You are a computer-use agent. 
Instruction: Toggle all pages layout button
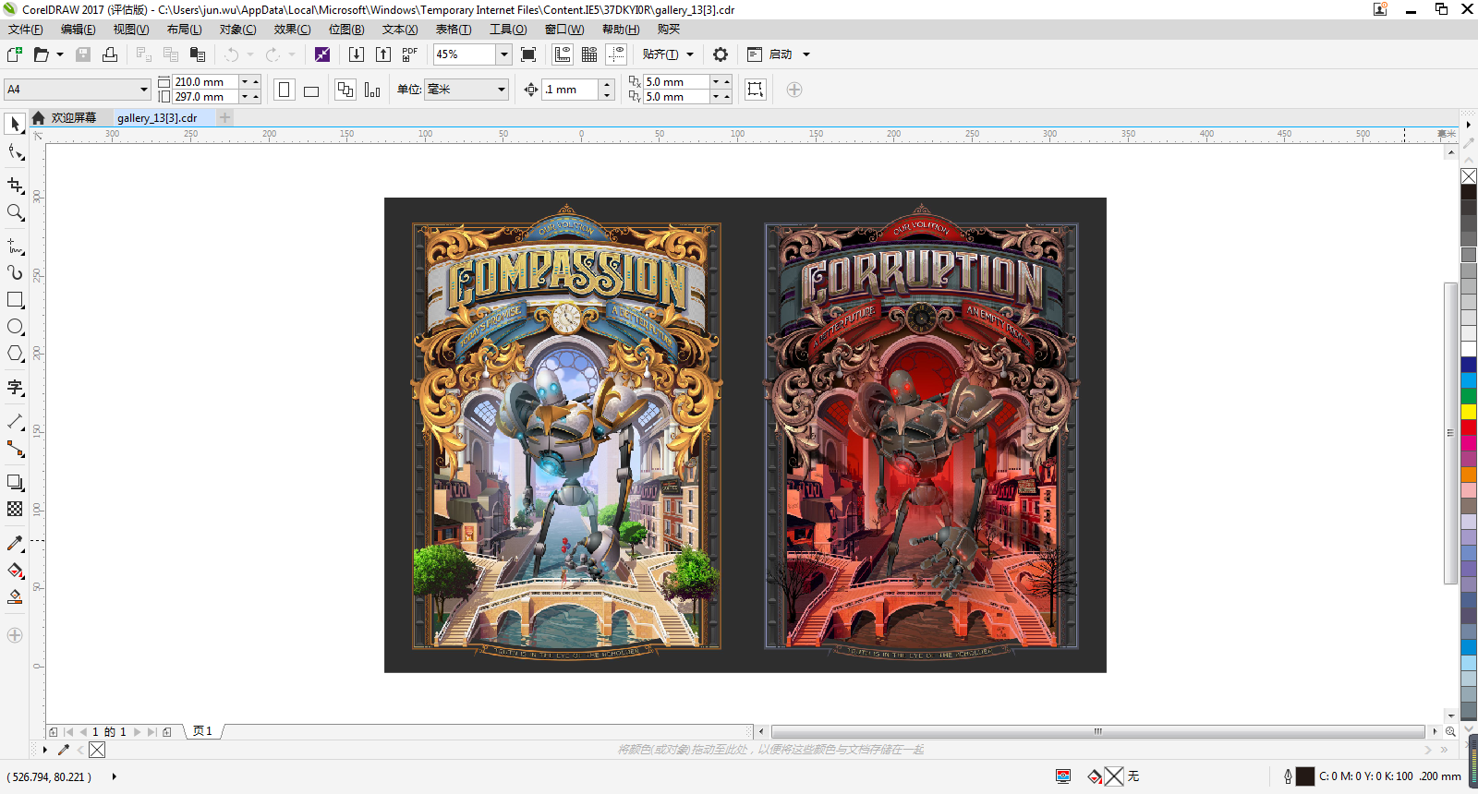click(x=345, y=90)
